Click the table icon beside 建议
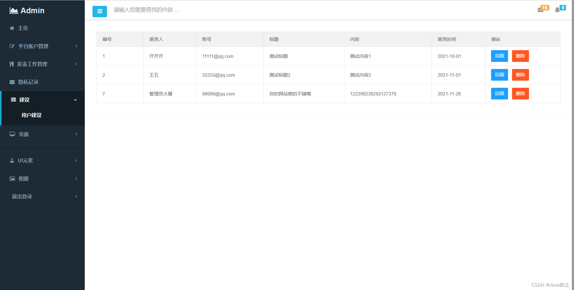The height and width of the screenshot is (290, 574). [14, 100]
